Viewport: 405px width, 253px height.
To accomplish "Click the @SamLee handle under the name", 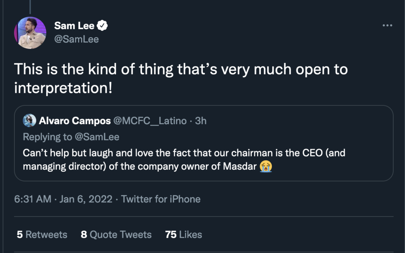I will click(x=77, y=39).
